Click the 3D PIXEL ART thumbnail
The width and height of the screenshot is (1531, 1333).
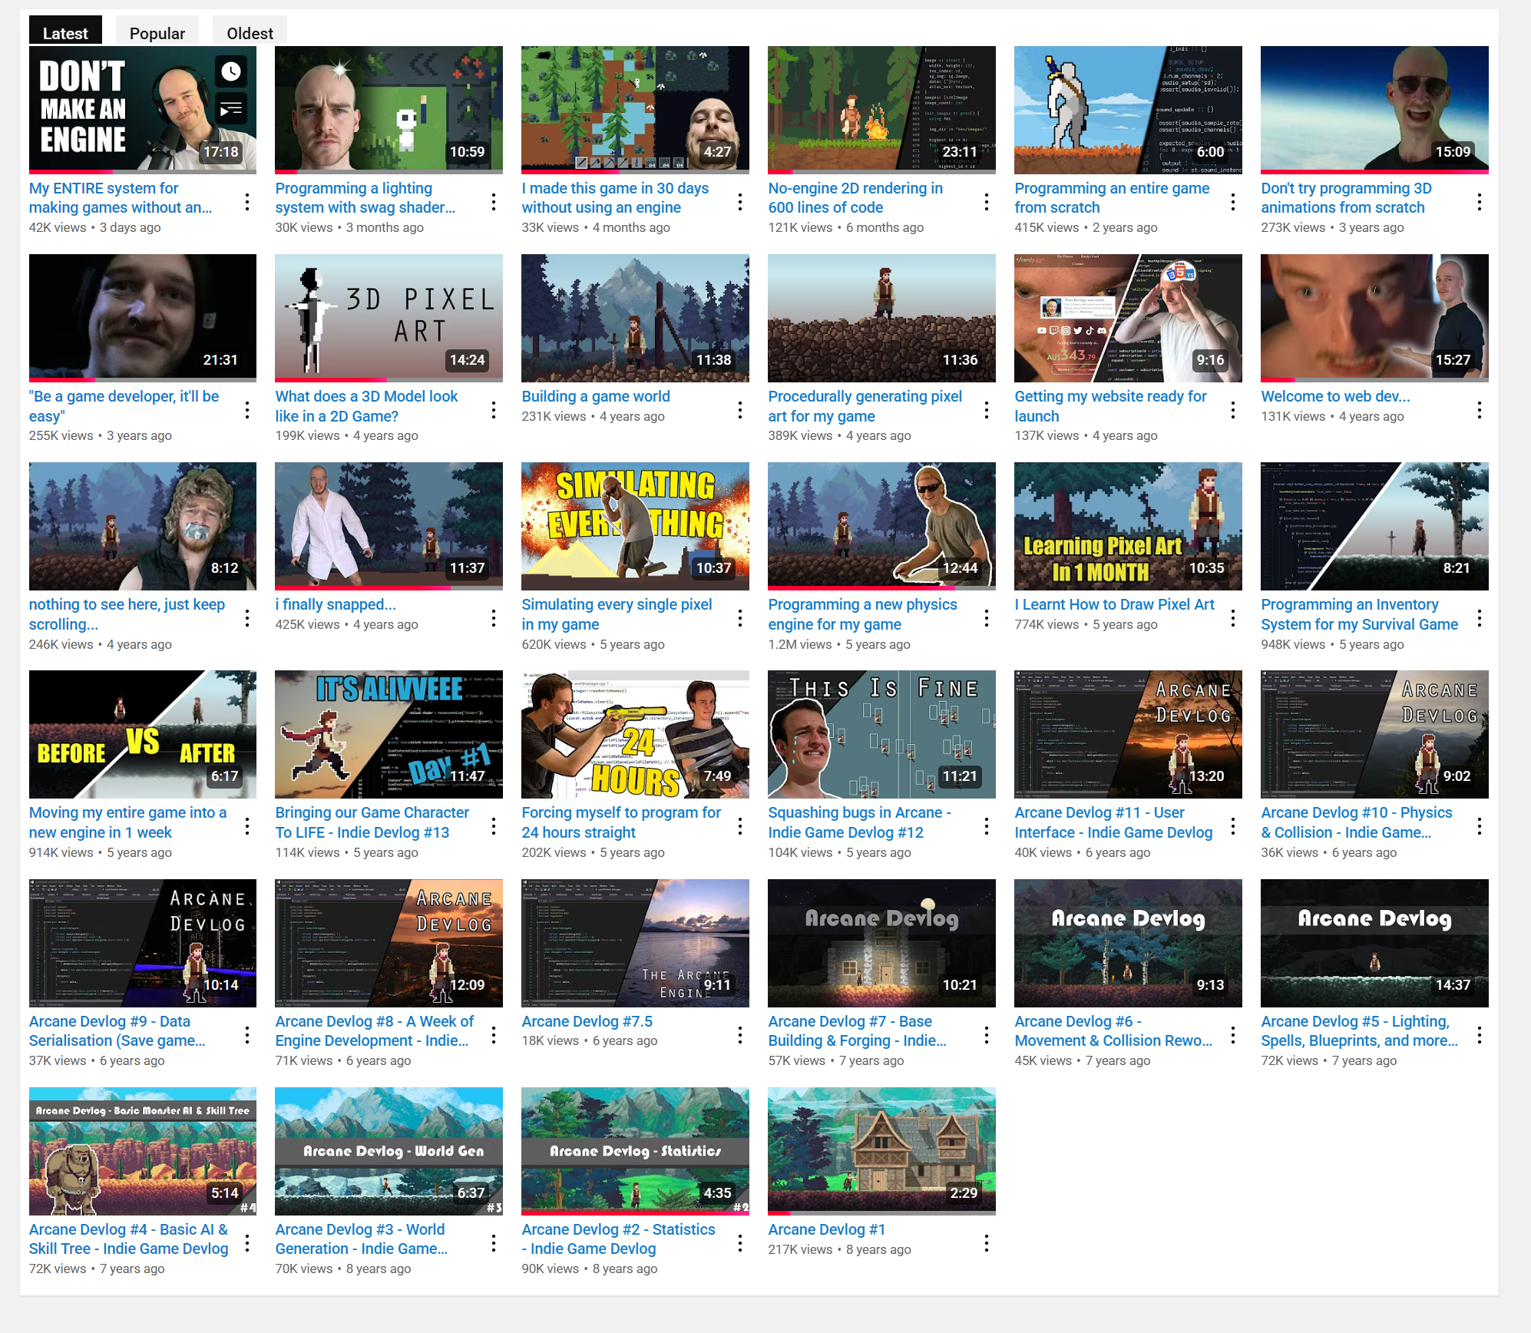pos(389,317)
